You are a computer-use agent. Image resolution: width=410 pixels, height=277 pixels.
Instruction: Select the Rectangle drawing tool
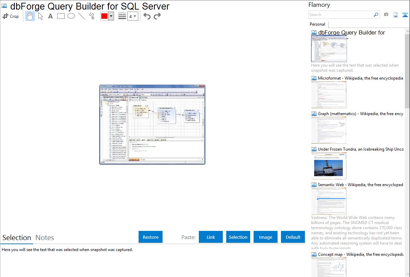[61, 16]
